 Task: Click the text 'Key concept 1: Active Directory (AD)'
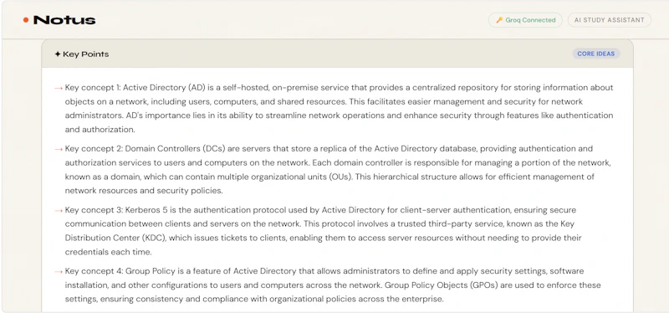tap(135, 88)
